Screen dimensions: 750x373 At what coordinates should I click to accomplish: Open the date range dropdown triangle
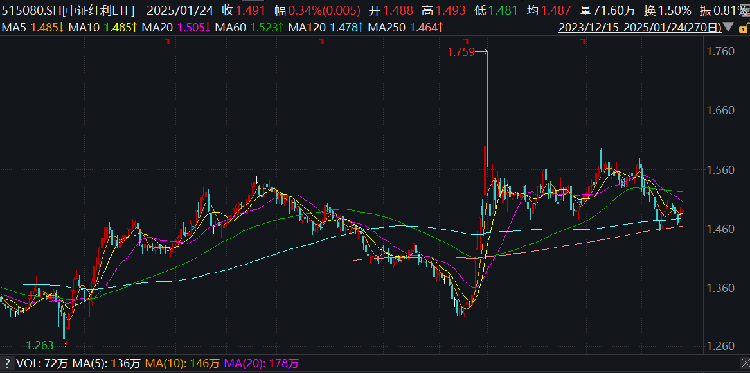click(x=728, y=28)
